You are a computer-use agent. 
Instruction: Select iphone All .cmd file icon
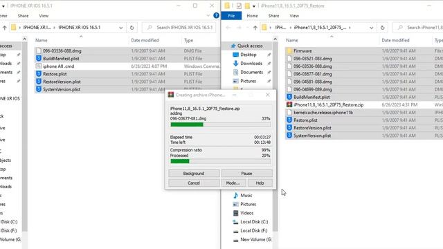[39, 66]
